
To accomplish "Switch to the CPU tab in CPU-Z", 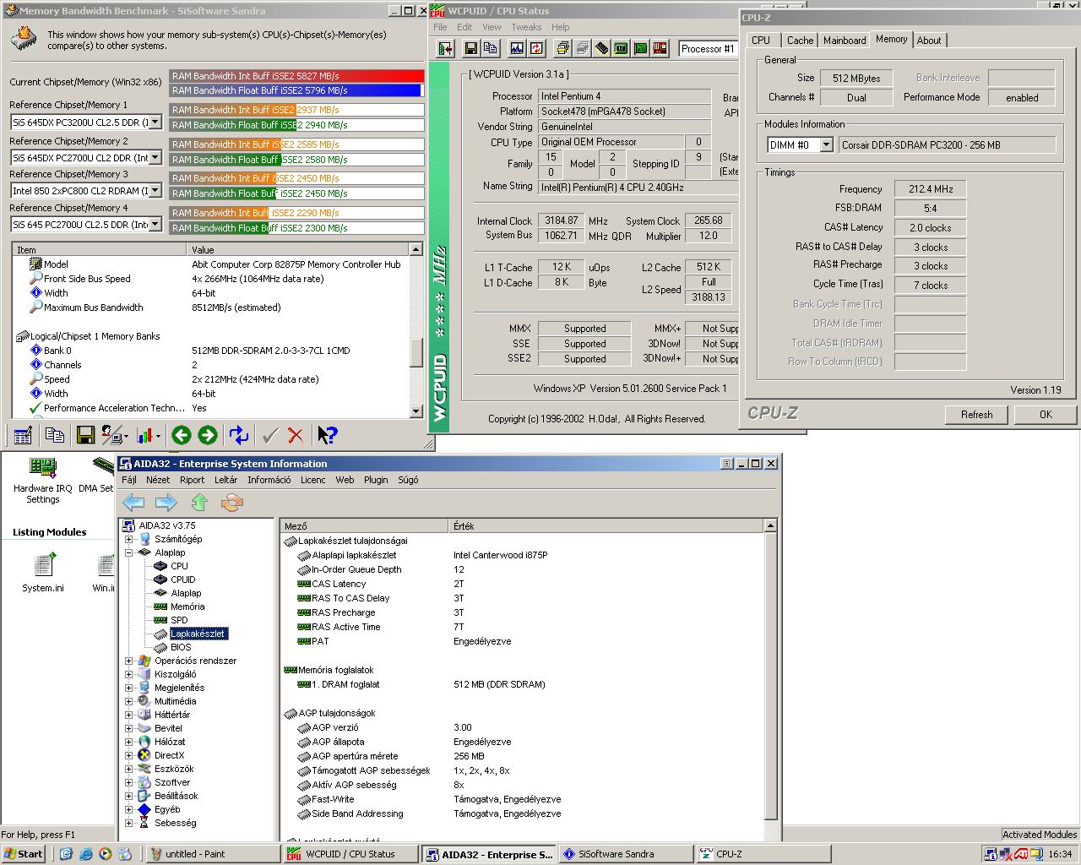I will [x=761, y=40].
